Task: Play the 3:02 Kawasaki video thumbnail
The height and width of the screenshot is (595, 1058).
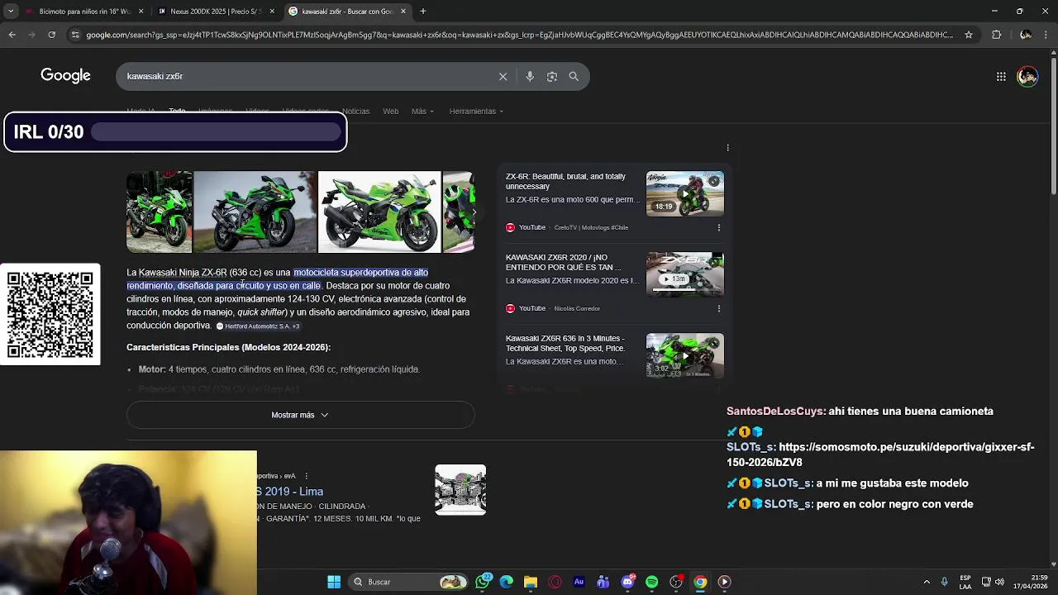Action: point(685,355)
